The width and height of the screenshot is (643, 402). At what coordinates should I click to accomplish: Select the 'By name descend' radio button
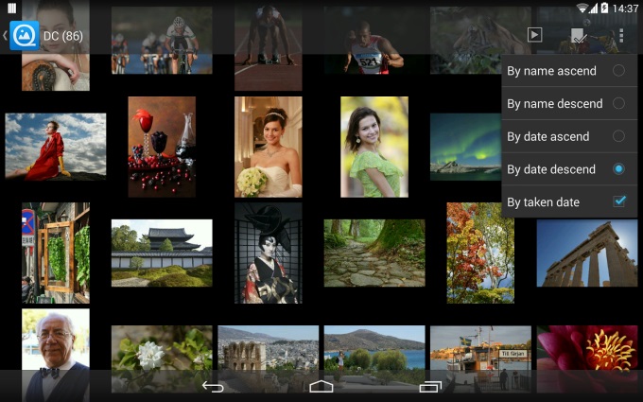[618, 103]
